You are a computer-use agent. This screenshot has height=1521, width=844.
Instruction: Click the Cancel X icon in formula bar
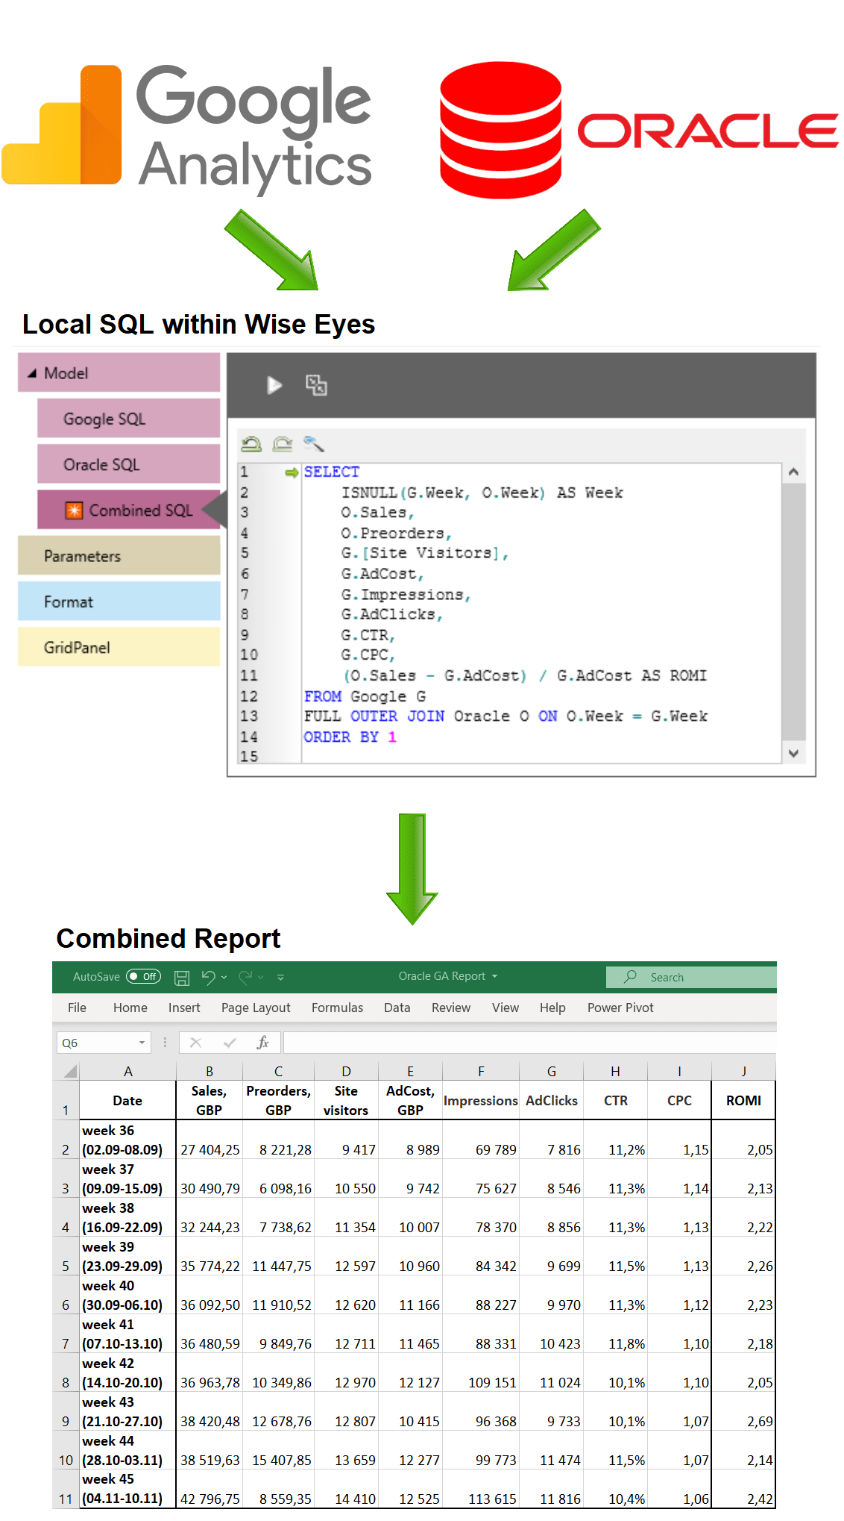195,1043
